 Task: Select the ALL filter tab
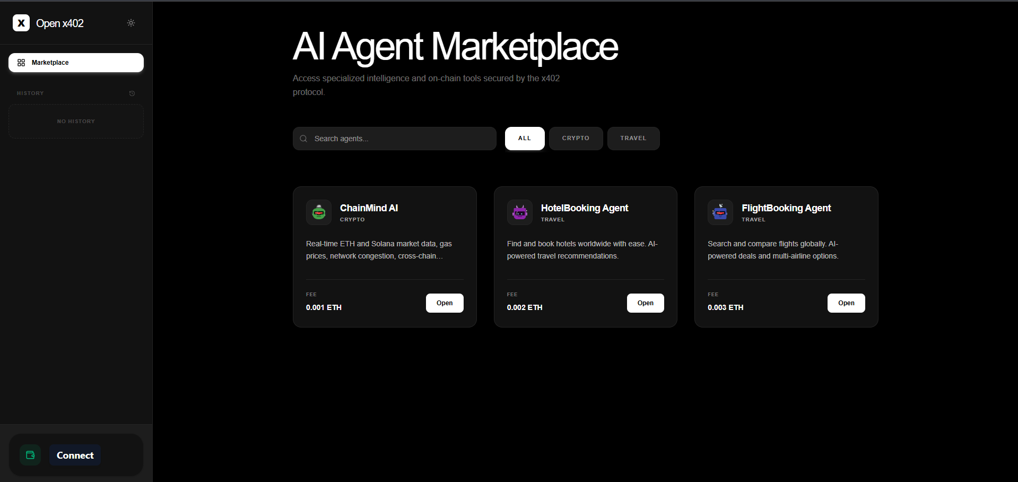pos(524,139)
